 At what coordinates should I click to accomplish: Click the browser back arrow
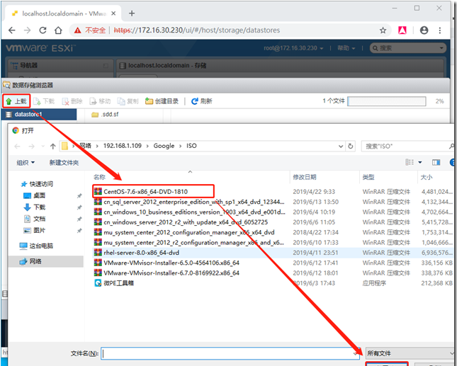click(x=11, y=30)
